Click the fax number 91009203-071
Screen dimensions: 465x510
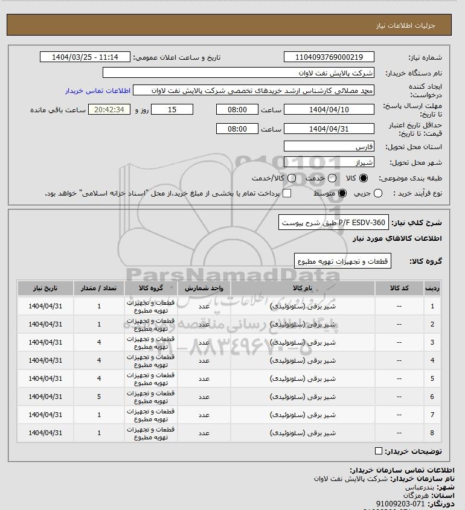coord(400,504)
